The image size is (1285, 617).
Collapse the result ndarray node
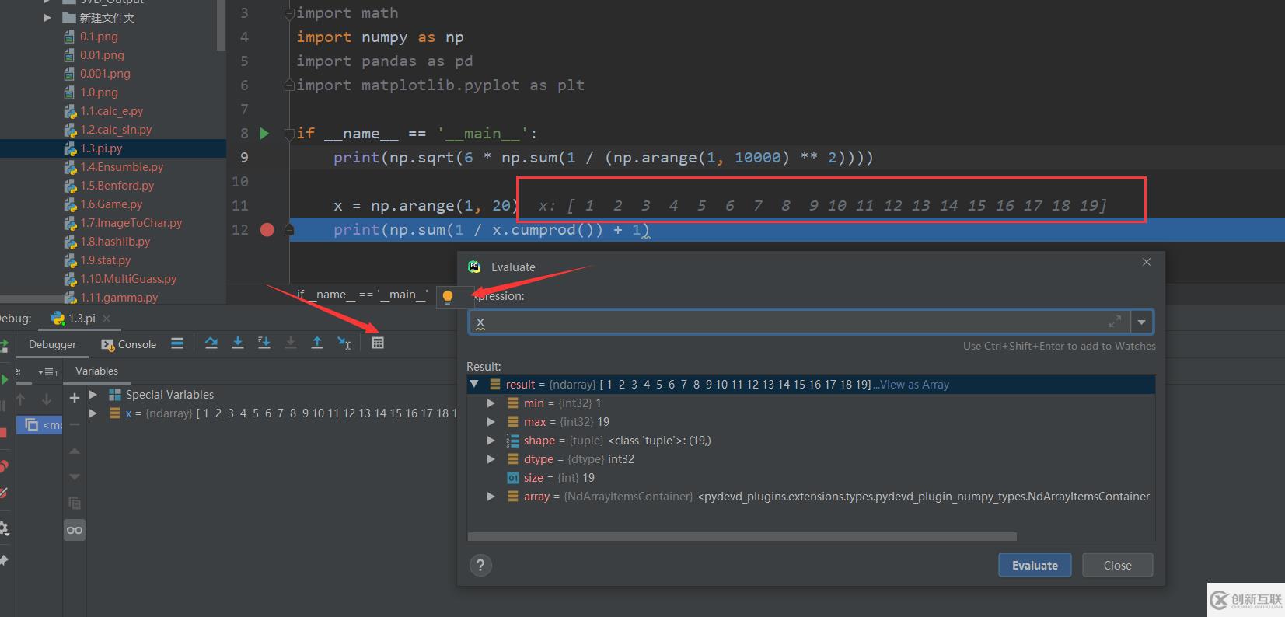pos(474,384)
